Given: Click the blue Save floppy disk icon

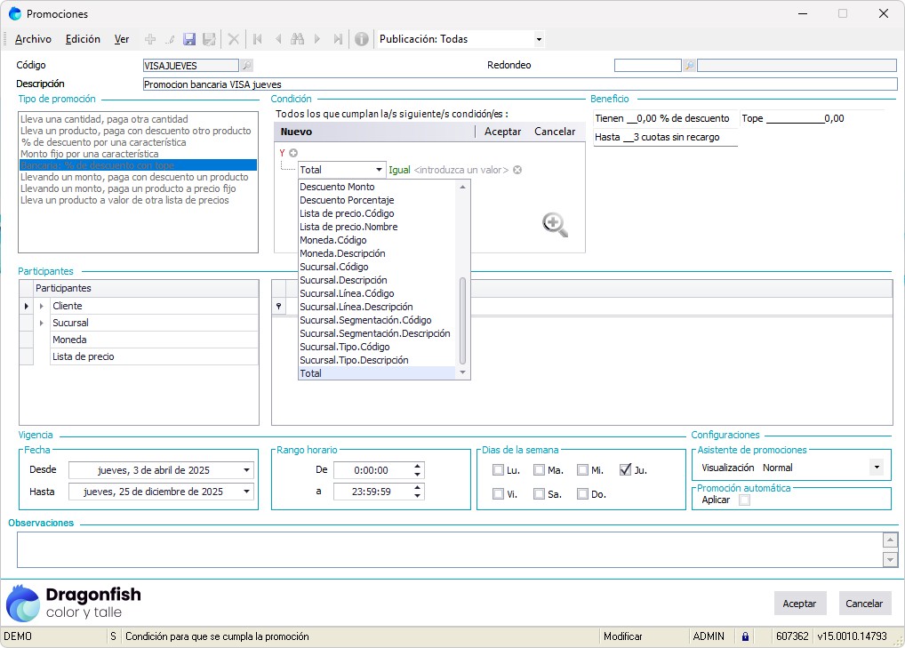Looking at the screenshot, I should [x=189, y=39].
